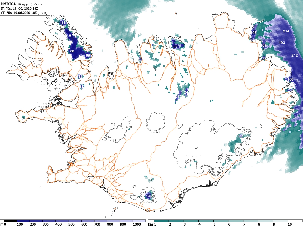Select the VT valid time line

[x=24, y=13]
